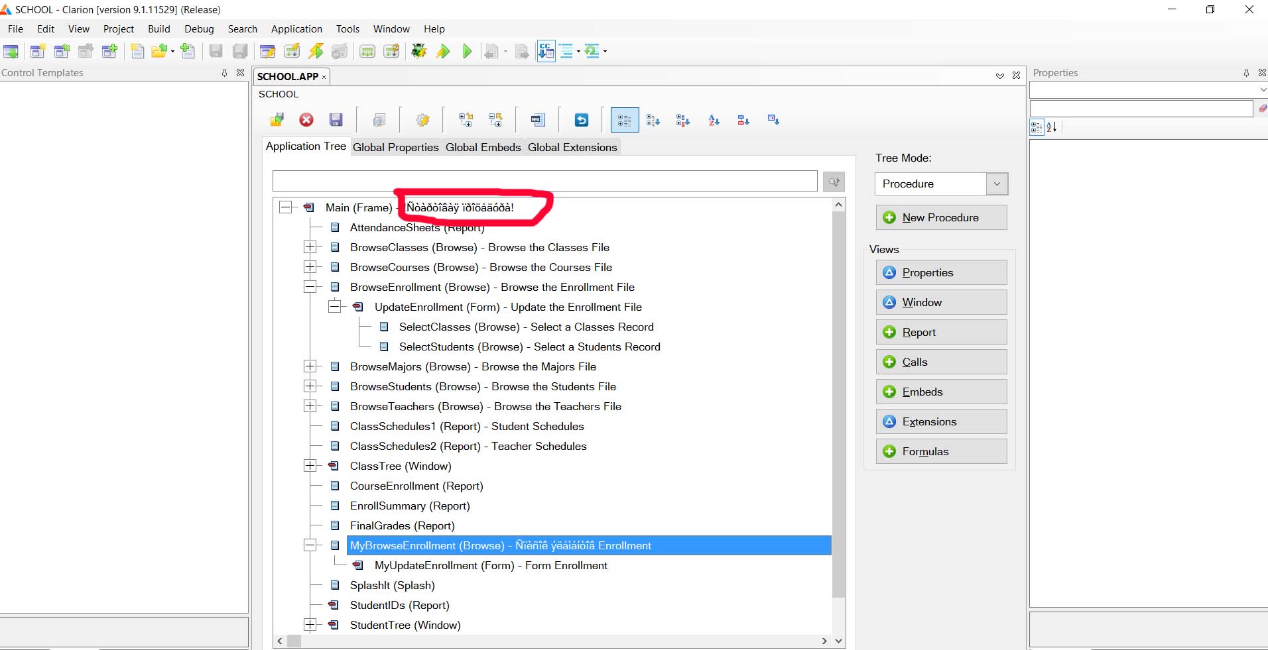Open the Application menu
This screenshot has width=1268, height=650.
[x=296, y=29]
